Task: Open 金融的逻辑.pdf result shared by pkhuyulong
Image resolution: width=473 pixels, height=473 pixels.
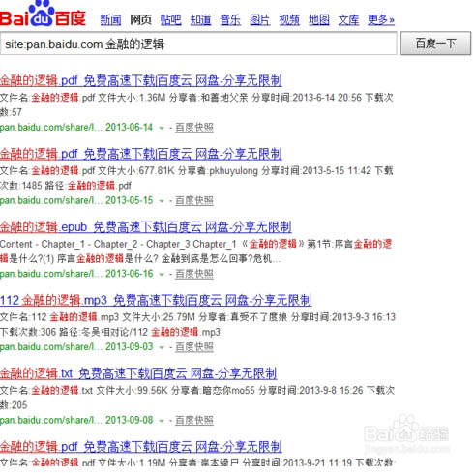Action: tap(141, 154)
